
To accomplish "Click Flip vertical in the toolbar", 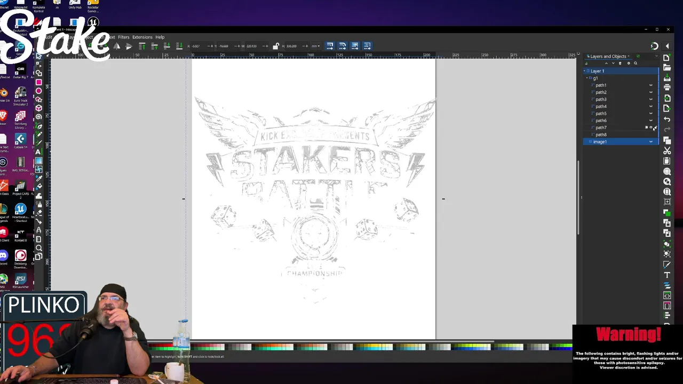I will click(129, 46).
